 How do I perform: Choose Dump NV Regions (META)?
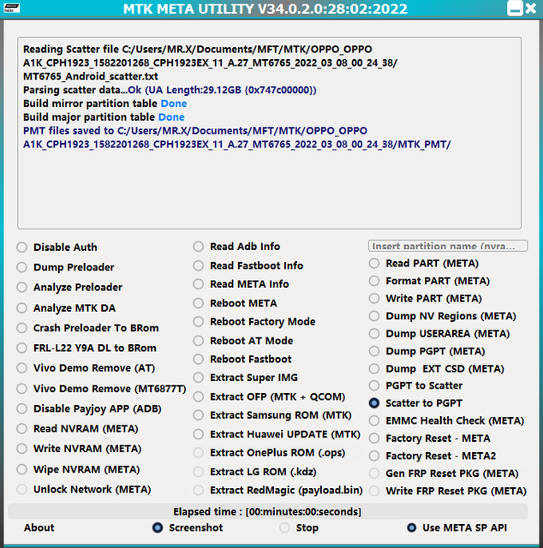pyautogui.click(x=374, y=316)
